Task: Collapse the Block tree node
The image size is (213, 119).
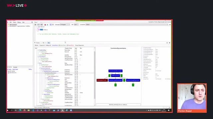Action: (x=38, y=63)
